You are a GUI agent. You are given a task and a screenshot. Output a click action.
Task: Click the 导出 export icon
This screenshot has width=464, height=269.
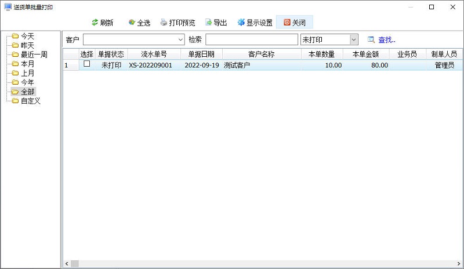click(x=209, y=23)
